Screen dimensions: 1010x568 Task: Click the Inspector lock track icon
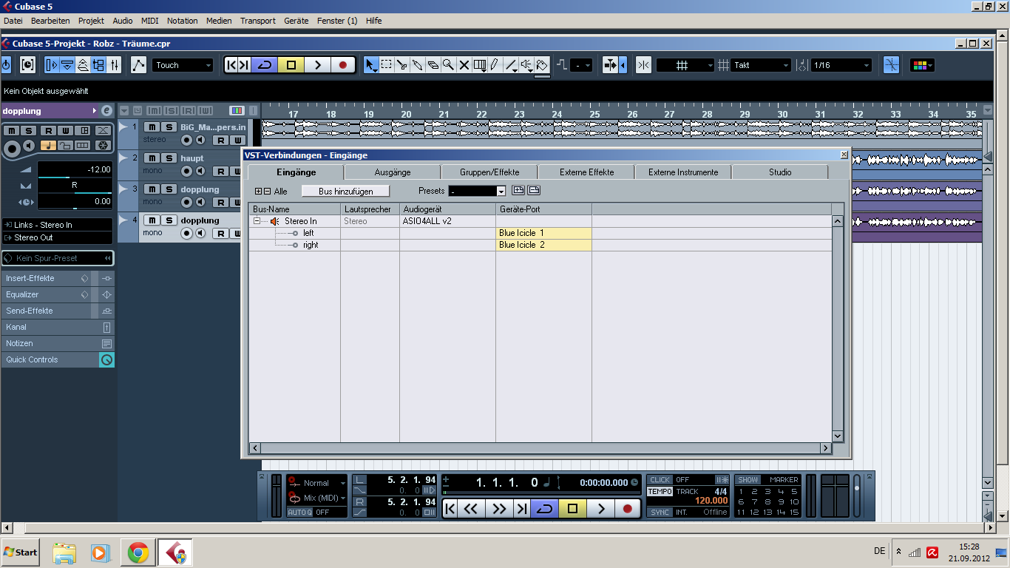pos(66,146)
